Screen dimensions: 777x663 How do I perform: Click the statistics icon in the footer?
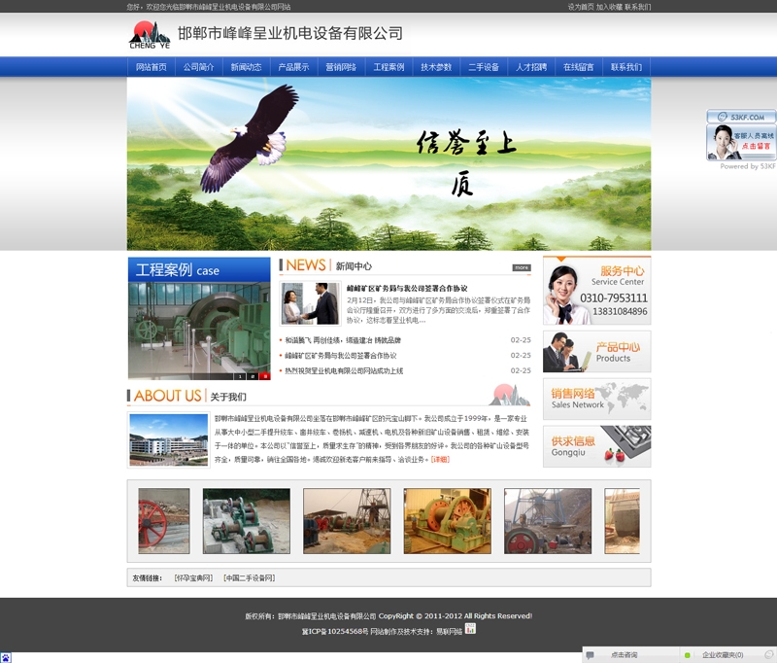tap(470, 629)
